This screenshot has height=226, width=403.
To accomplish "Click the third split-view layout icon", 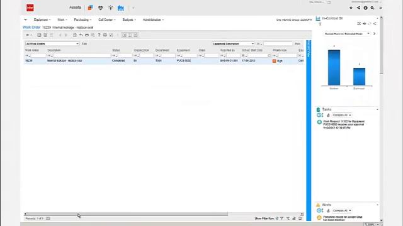I will (136, 35).
